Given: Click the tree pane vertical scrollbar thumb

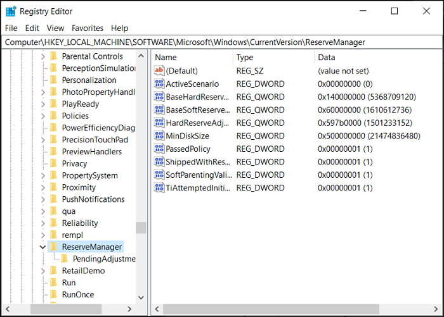Looking at the screenshot, I should 141,228.
